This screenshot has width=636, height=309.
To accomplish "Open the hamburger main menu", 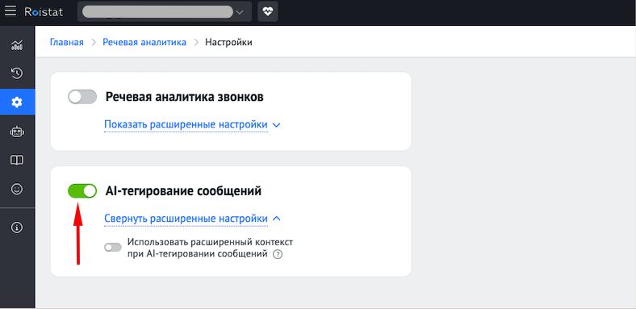I will tap(10, 11).
